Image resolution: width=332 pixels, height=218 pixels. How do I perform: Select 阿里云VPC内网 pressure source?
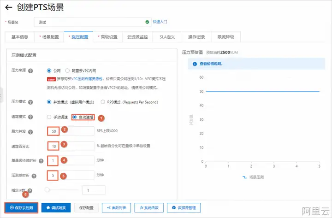point(67,71)
